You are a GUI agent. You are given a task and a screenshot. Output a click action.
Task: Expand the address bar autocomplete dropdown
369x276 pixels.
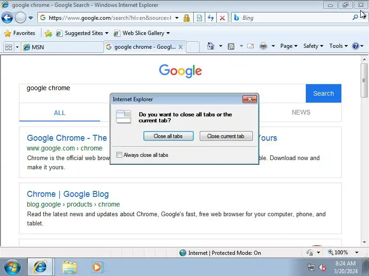[x=177, y=18]
